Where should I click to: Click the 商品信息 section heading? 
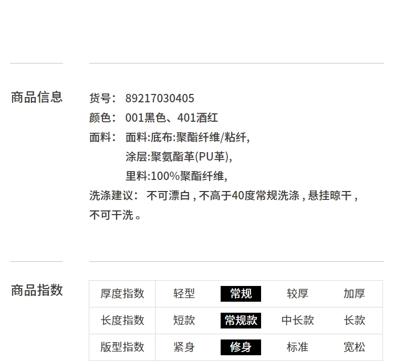click(37, 97)
